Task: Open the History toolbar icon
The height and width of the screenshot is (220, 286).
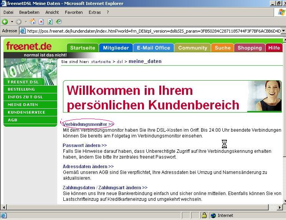Action: (x=59, y=22)
